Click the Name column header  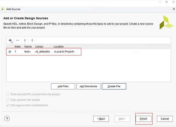click(28, 46)
